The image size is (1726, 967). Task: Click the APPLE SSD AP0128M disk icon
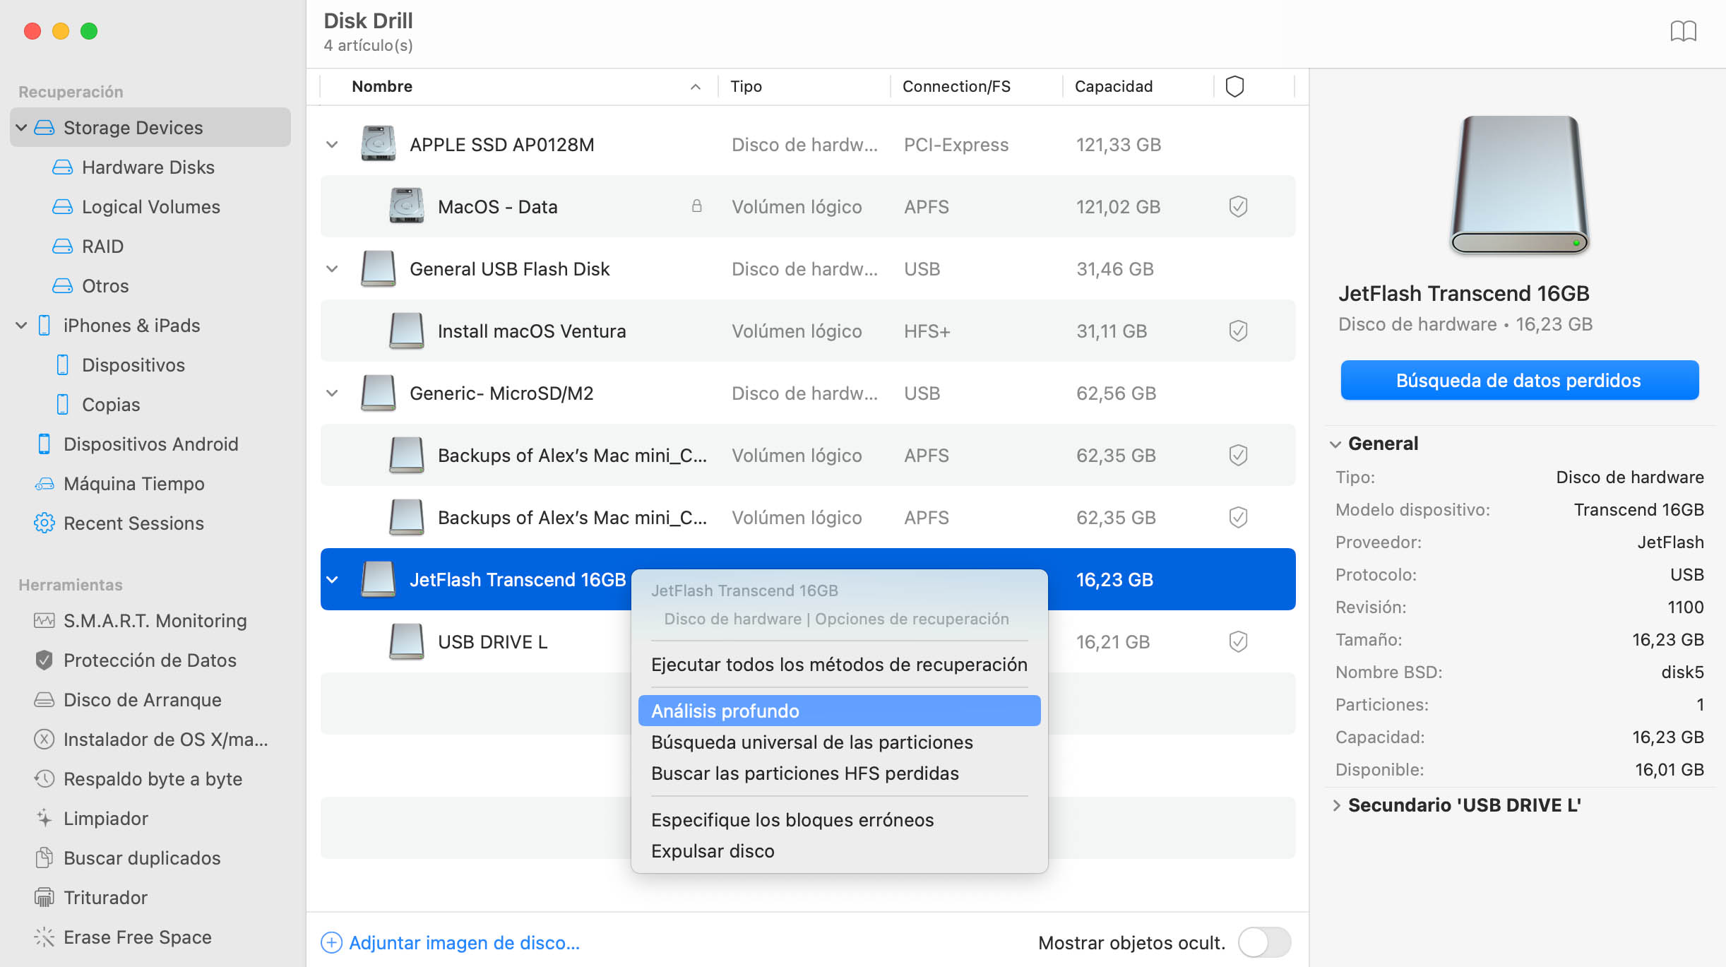tap(378, 144)
